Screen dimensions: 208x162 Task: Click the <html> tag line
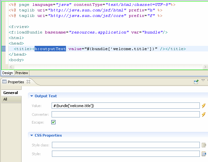pyautogui.click(x=16, y=38)
